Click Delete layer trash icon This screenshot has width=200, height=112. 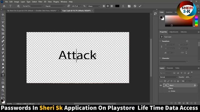click(x=195, y=103)
